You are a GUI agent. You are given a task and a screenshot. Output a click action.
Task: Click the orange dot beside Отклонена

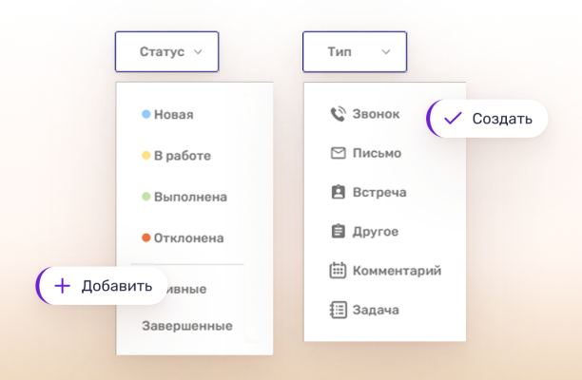pos(146,237)
